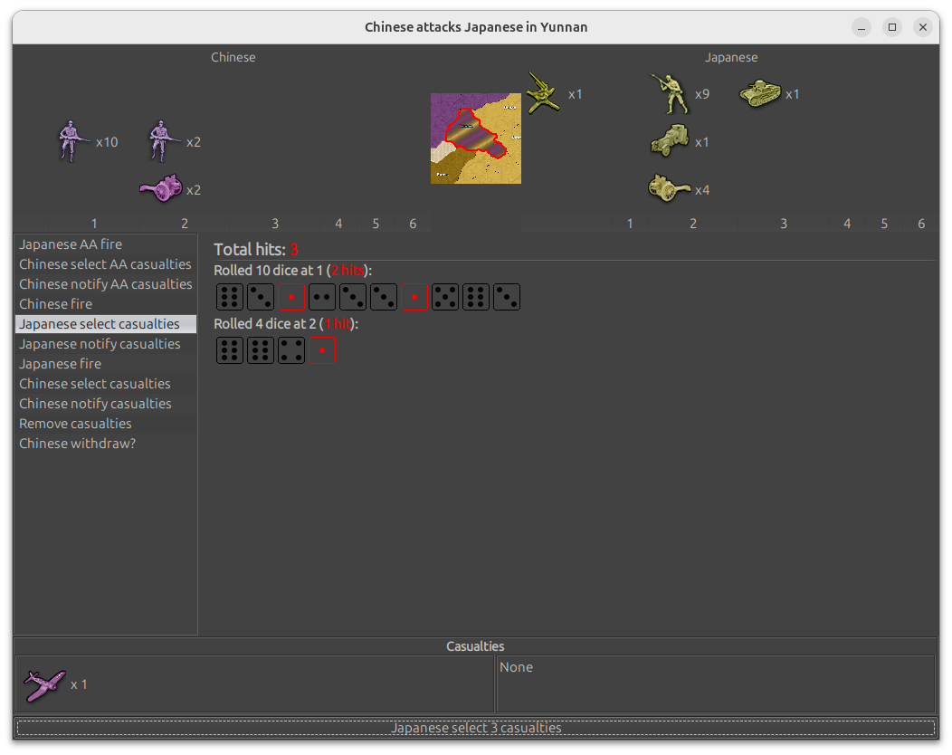The width and height of the screenshot is (952, 755).
Task: Click the Japanese tank unit icon
Action: click(760, 93)
